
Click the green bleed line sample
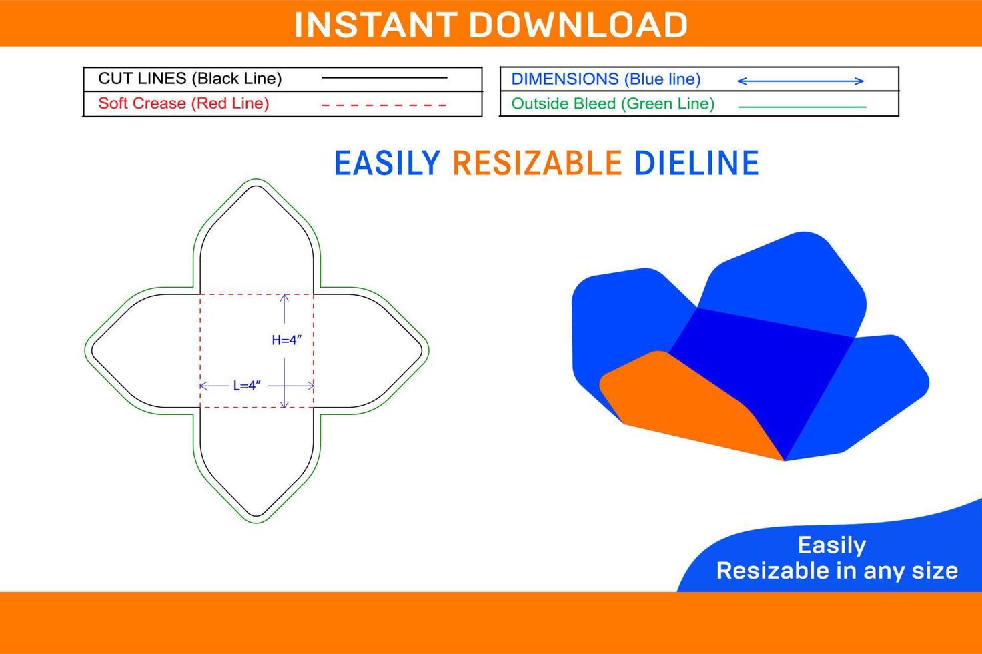[802, 107]
